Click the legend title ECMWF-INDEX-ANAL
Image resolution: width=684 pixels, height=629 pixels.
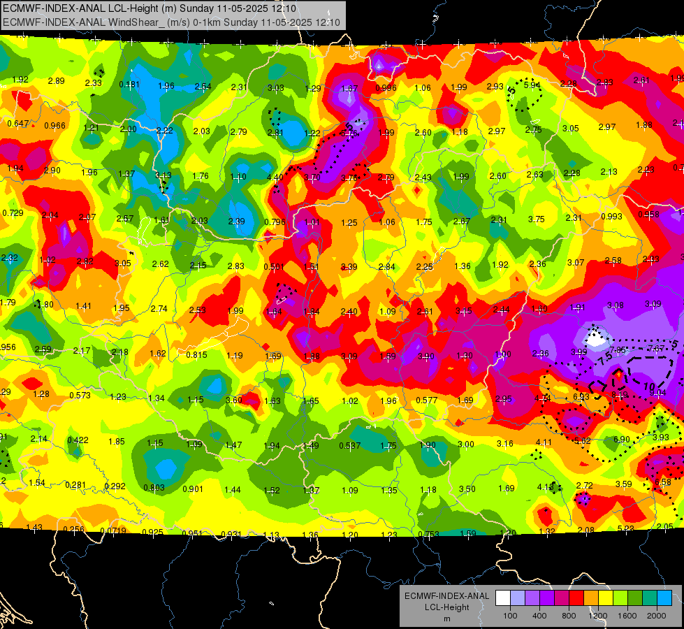click(x=446, y=596)
